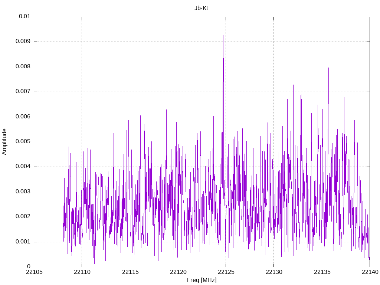Screen dimensions: 380x285
Task: Click the tallest spectrum peak above 0.009
Action: (x=223, y=36)
